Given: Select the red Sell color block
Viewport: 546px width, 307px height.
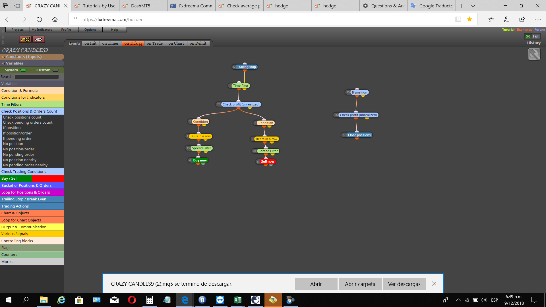Looking at the screenshot, I should coord(48,178).
